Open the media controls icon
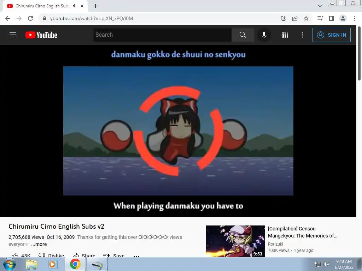Image resolution: width=362 pixels, height=271 pixels. click(320, 18)
